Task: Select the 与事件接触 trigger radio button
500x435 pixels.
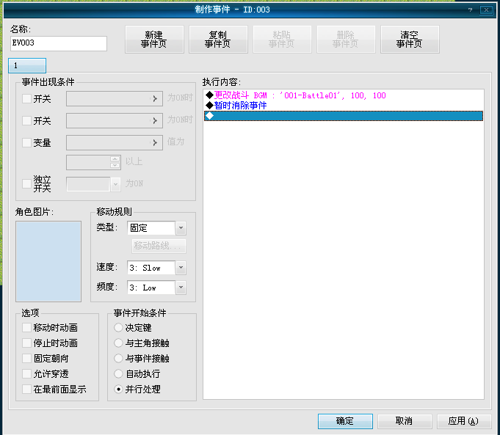Action: (x=118, y=358)
